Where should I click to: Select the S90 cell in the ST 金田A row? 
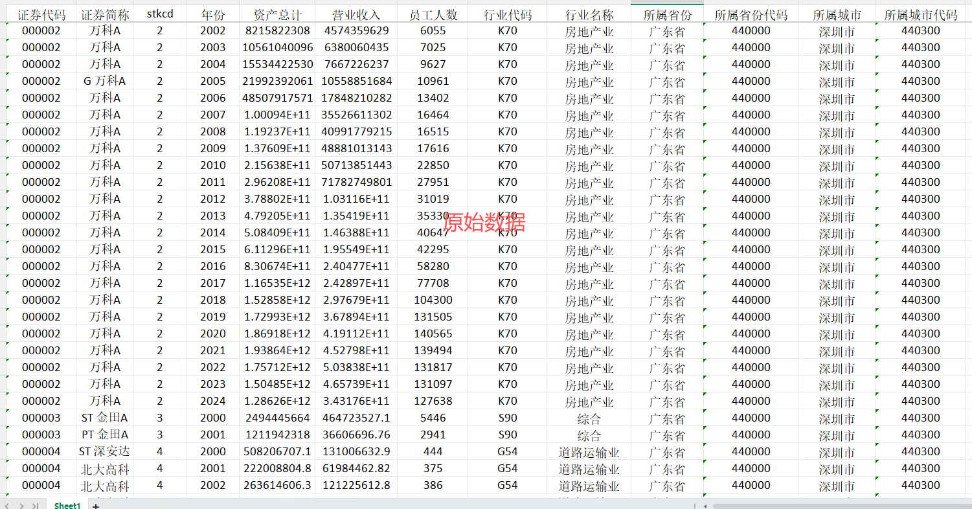[x=508, y=418]
